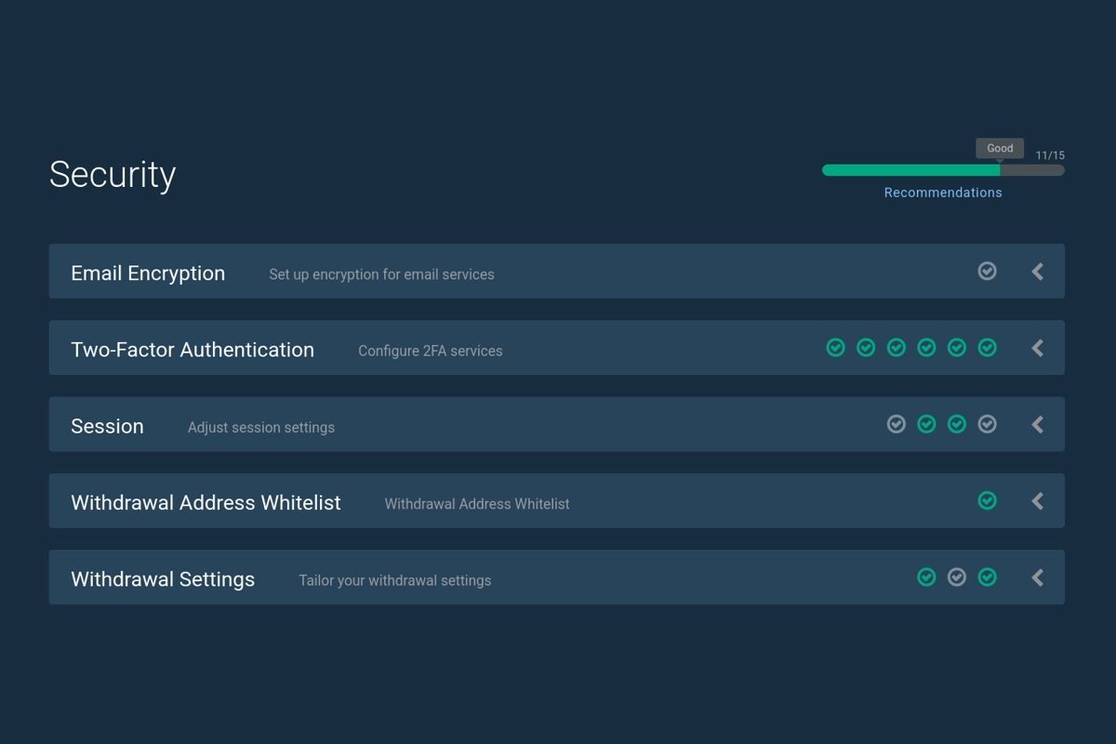Click the Good rating badge
This screenshot has width=1116, height=744.
(x=999, y=148)
